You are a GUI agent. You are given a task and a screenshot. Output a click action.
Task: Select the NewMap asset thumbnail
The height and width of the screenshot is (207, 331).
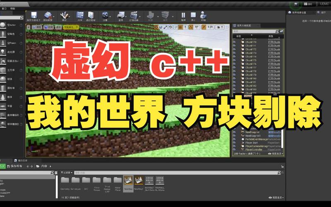tap(128, 183)
